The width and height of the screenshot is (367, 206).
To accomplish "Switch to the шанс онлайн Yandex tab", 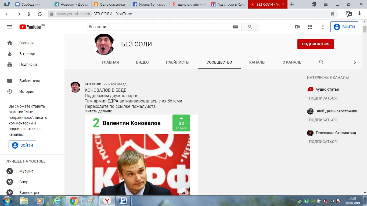I will (x=189, y=4).
